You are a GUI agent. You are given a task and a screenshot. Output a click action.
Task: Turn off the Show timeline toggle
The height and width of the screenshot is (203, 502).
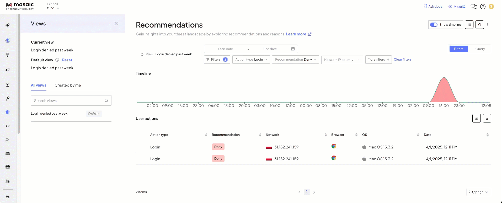point(434,25)
